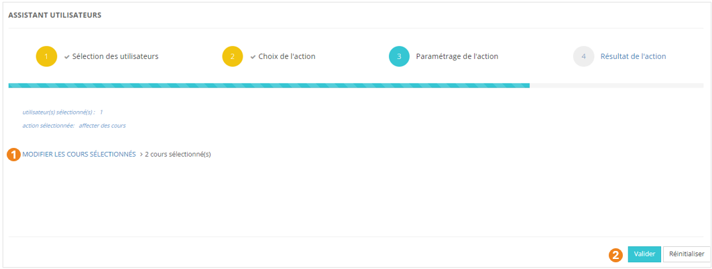The height and width of the screenshot is (269, 712).
Task: Click Modifier les cours sélectionnés link
Action: pyautogui.click(x=79, y=154)
